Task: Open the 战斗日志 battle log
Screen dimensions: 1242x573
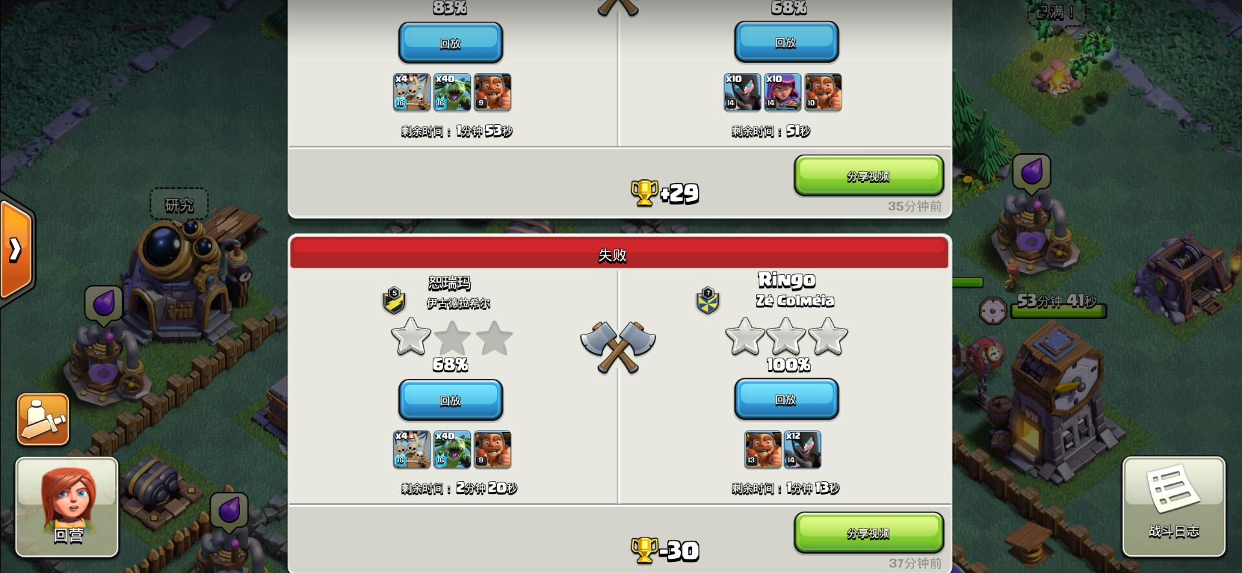Action: [1174, 507]
